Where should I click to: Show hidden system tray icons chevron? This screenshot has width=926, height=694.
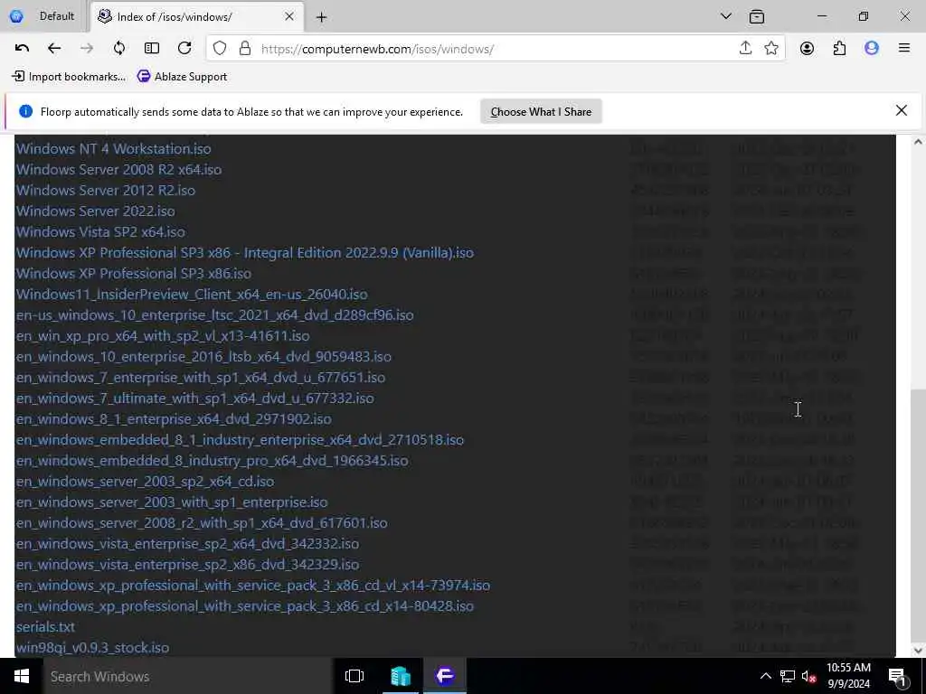point(765,676)
